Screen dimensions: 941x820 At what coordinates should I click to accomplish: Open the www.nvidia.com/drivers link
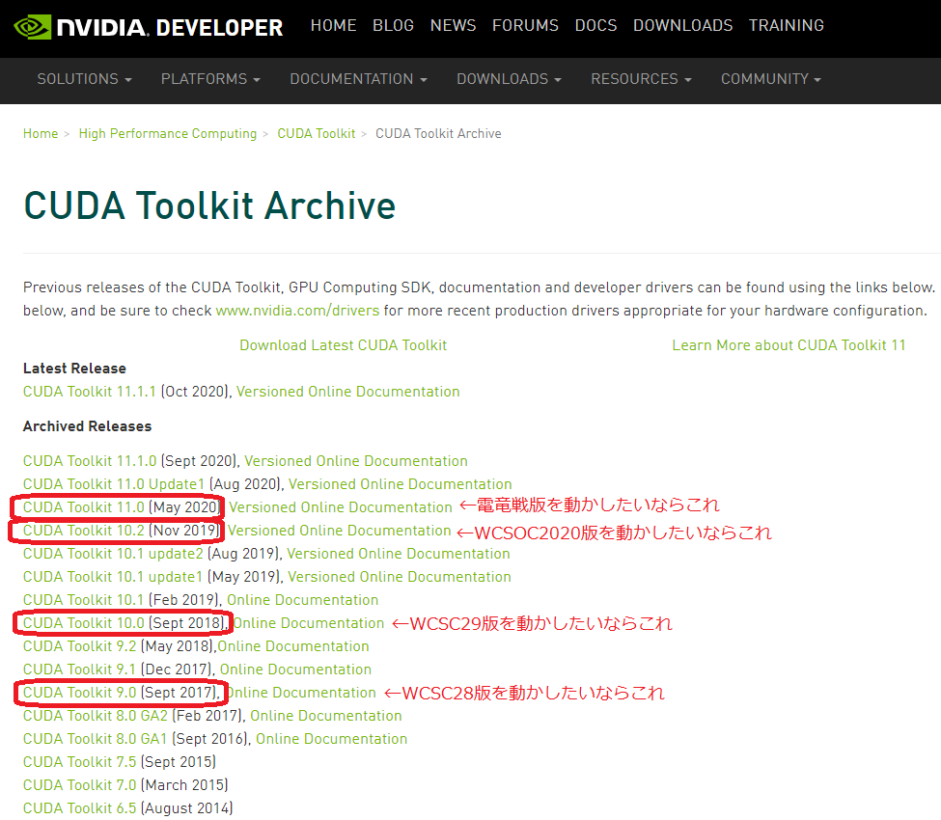point(297,311)
